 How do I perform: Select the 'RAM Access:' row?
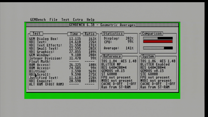tap(63, 65)
